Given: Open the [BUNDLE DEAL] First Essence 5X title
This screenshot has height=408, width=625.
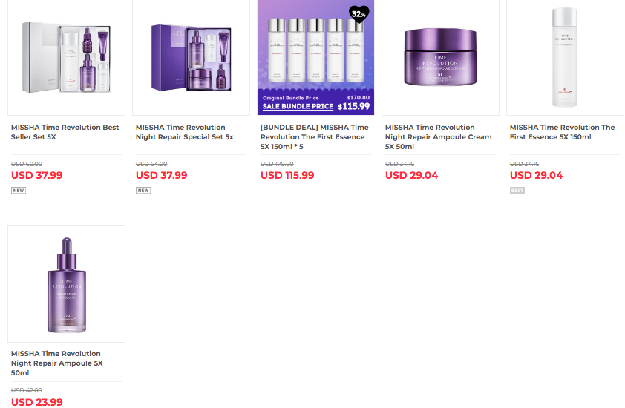Looking at the screenshot, I should pyautogui.click(x=315, y=137).
